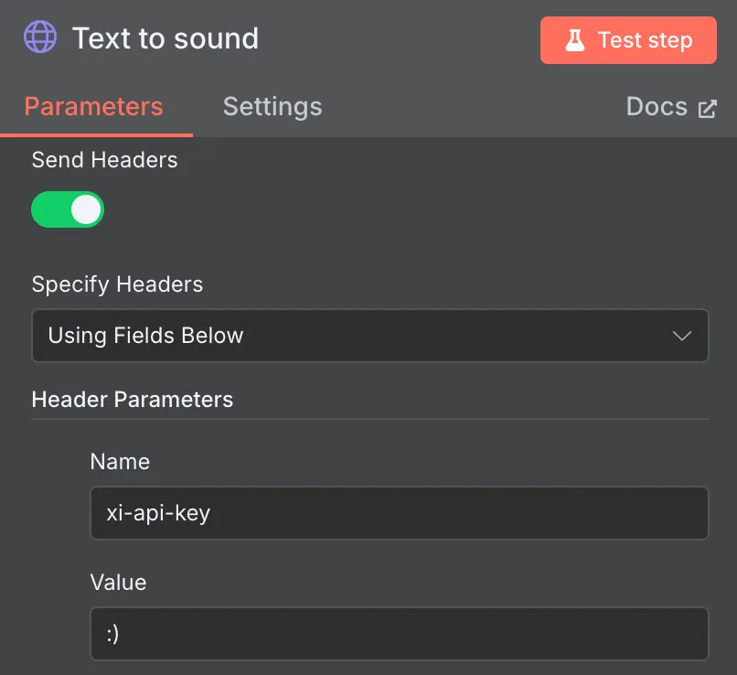The image size is (737, 675).
Task: Click the globe icon next to Text to sound
Action: [x=38, y=38]
